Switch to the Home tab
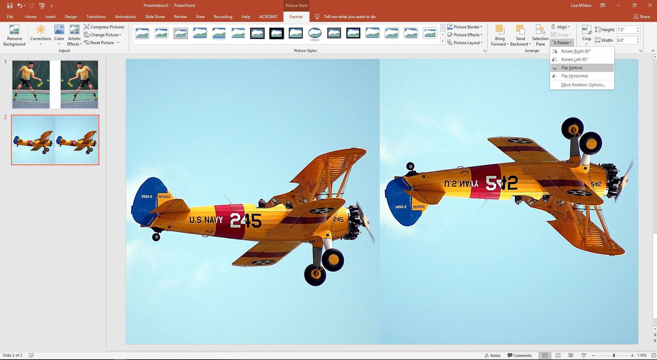This screenshot has height=360, width=657. 31,16
